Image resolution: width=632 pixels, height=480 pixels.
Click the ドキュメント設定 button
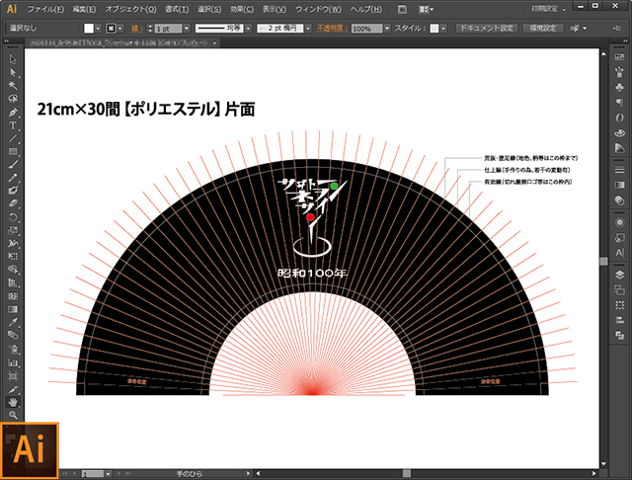(x=486, y=30)
